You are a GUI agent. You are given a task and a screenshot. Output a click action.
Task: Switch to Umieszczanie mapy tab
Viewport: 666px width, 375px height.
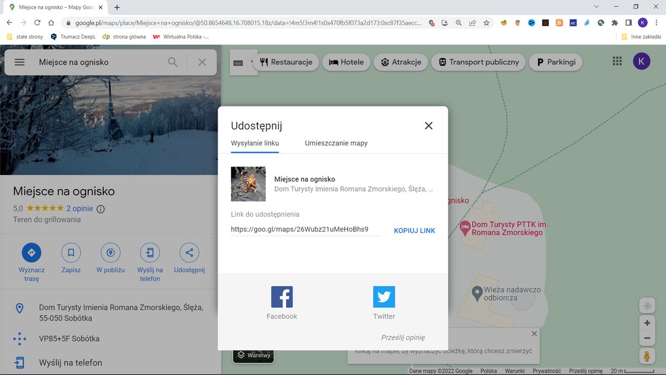[336, 143]
